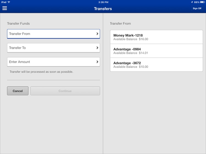Cancel the transfer
This screenshot has width=206, height=154.
pos(18,91)
